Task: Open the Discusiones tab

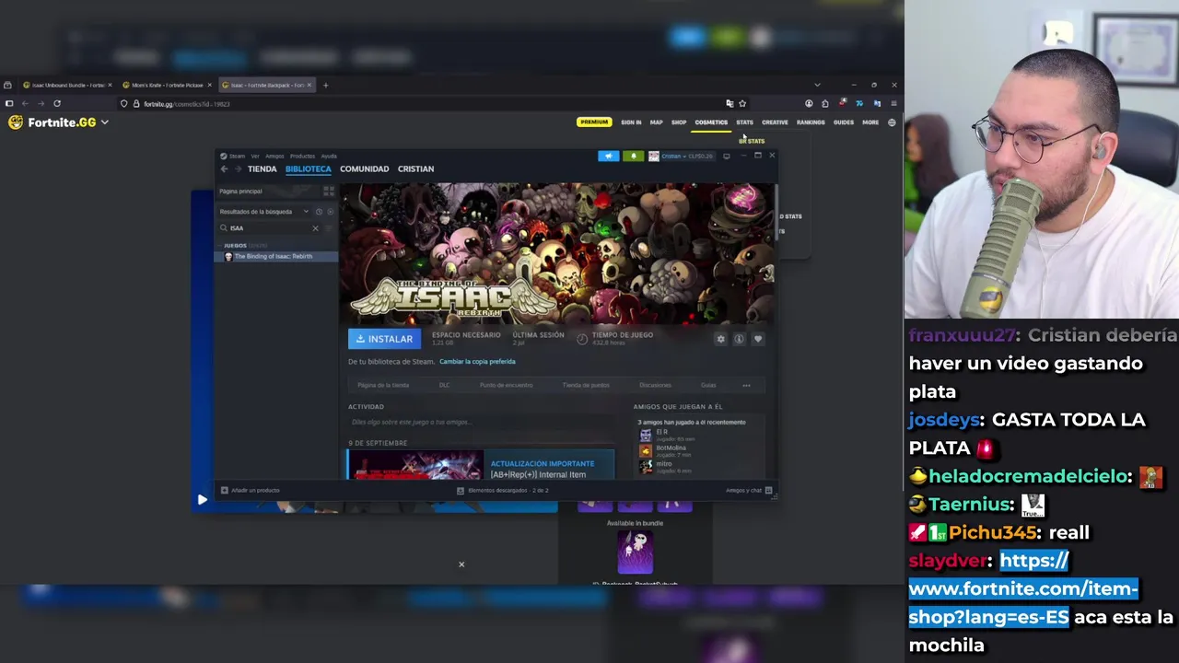Action: pyautogui.click(x=655, y=385)
